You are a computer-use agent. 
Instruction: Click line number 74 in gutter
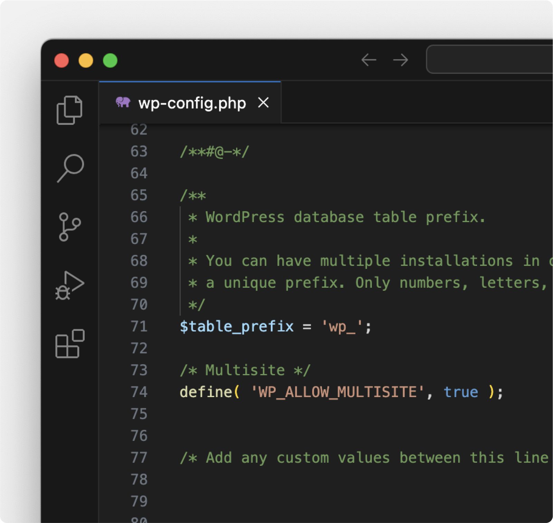[139, 392]
